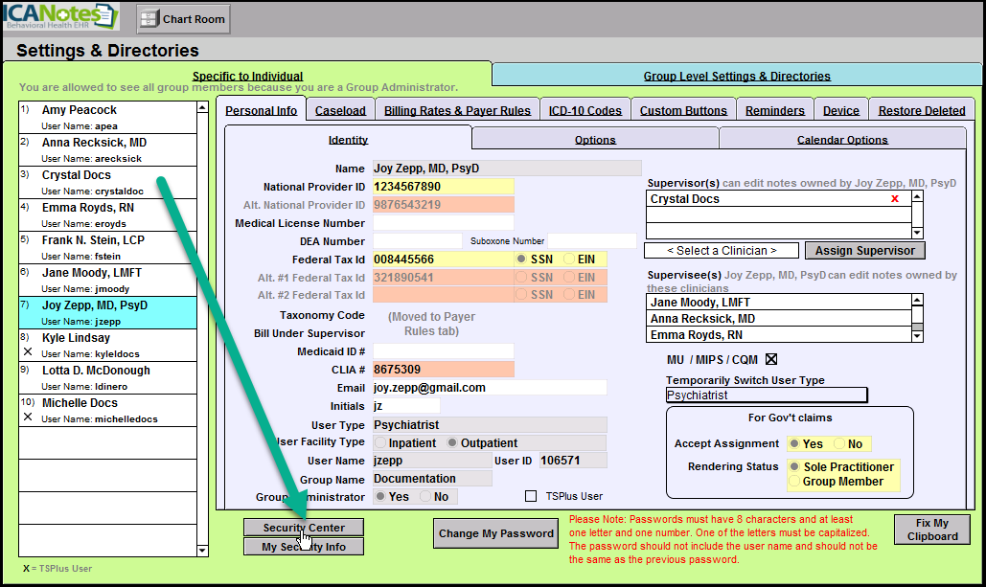The height and width of the screenshot is (587, 986).
Task: Toggle the MU / MIPS / CQM checkbox
Action: [771, 360]
